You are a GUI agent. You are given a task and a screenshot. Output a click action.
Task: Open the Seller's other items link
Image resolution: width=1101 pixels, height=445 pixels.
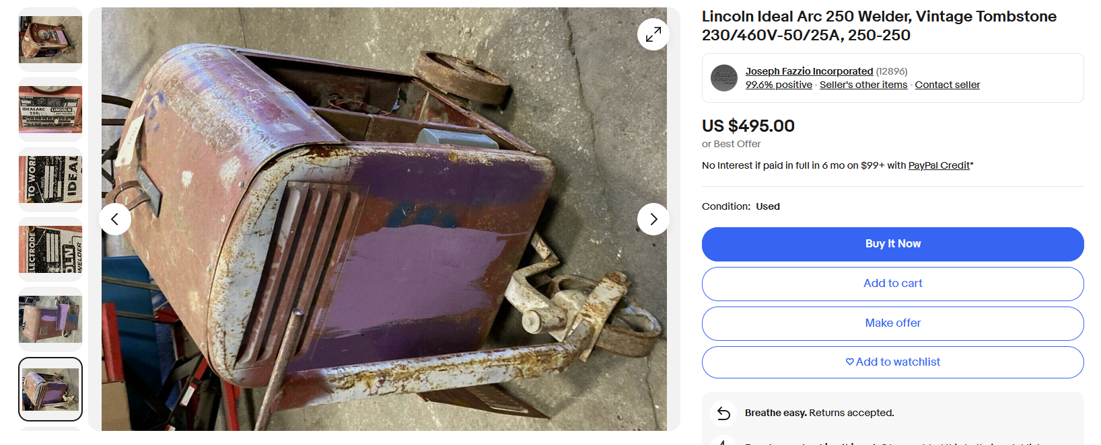coord(863,85)
